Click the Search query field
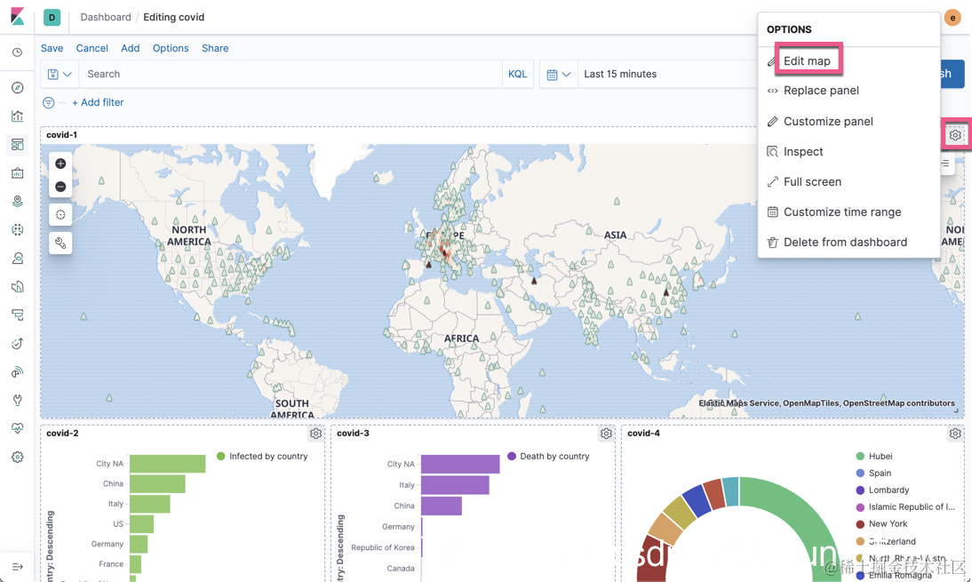 point(291,74)
